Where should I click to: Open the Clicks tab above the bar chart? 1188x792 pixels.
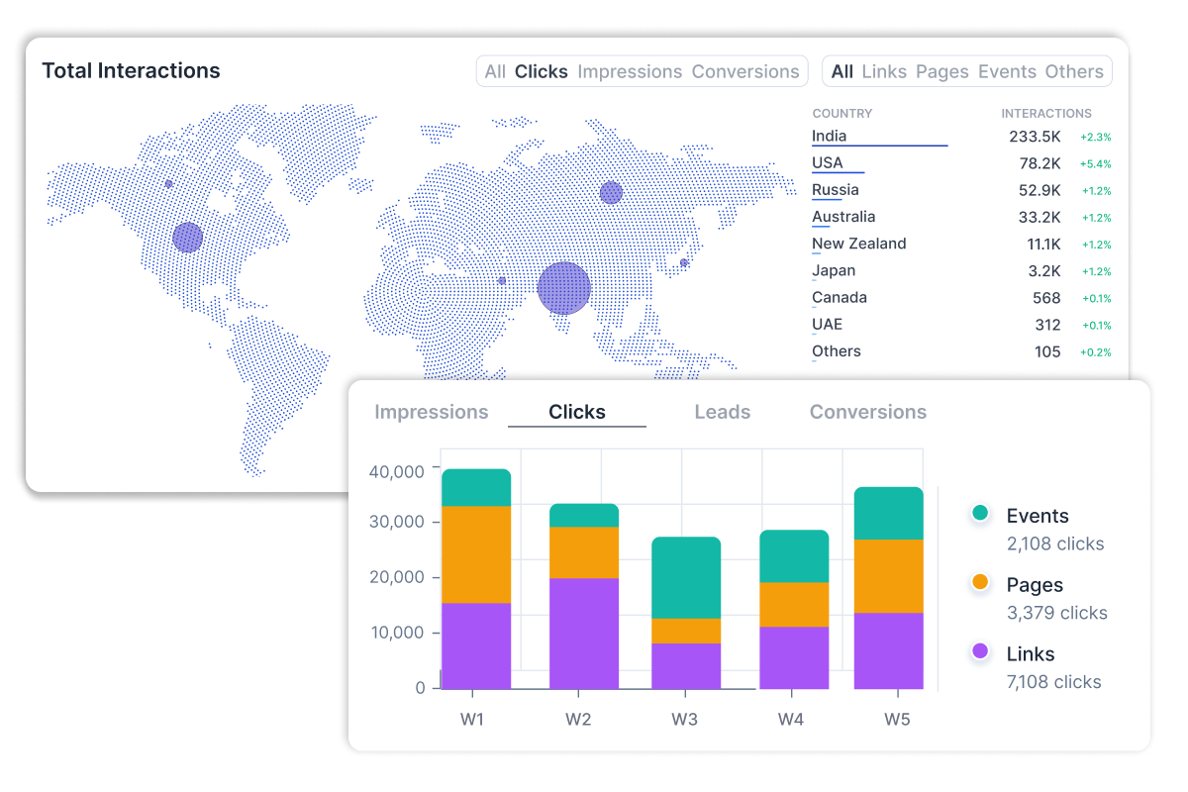(577, 412)
